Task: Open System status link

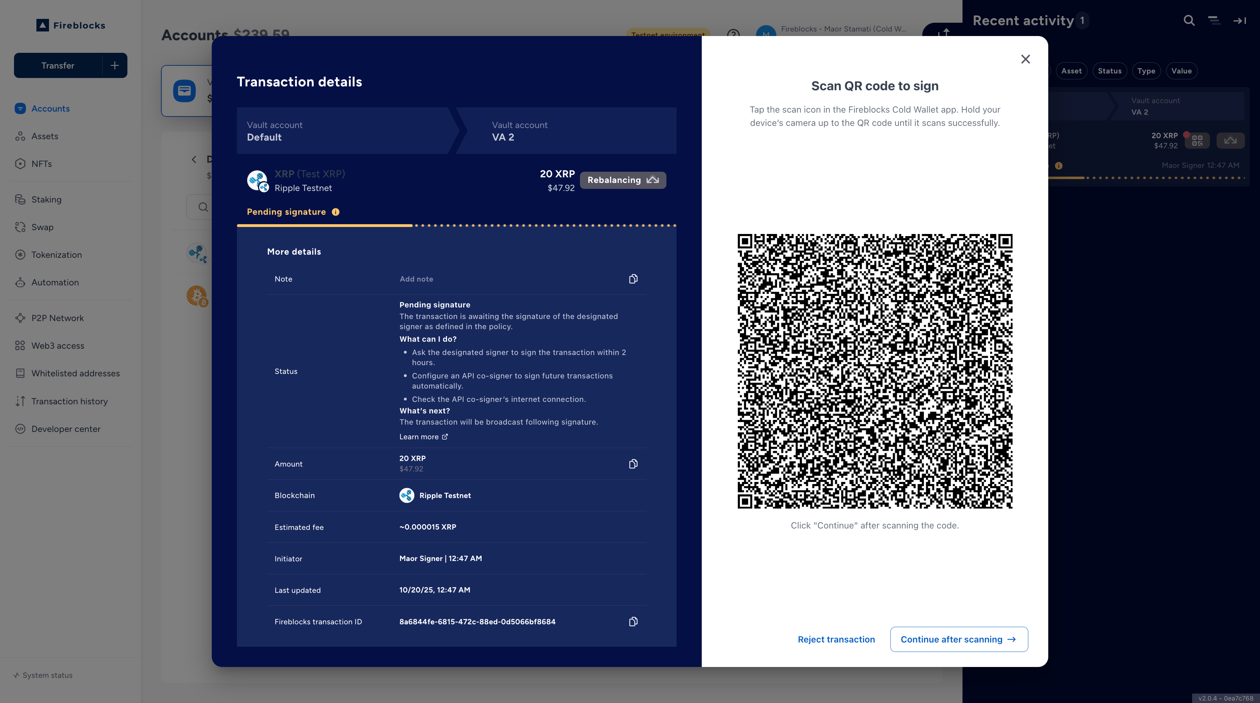Action: (x=43, y=675)
